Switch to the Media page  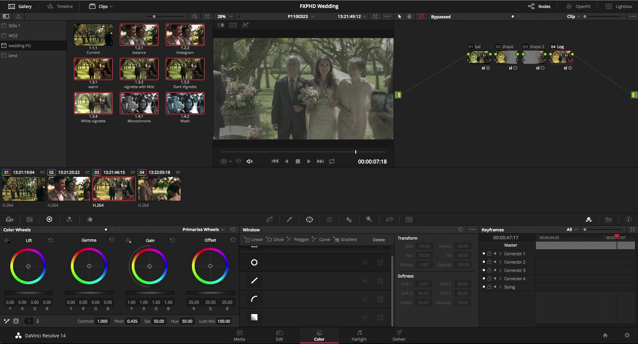[x=239, y=335]
